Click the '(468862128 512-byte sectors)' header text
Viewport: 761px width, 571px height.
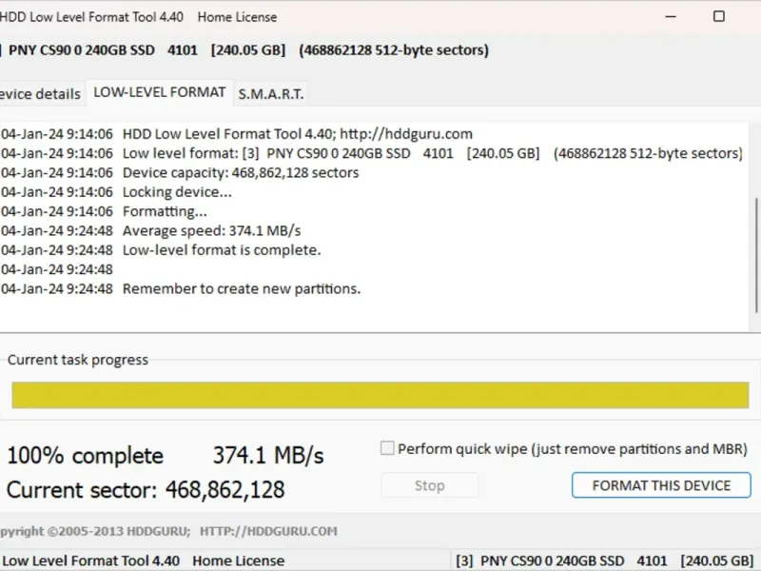(394, 50)
